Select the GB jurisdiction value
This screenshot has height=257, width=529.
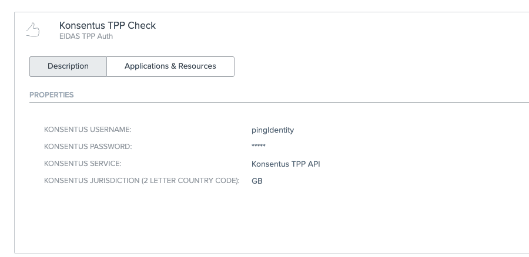(257, 181)
